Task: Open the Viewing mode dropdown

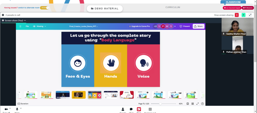Action: click(x=40, y=26)
